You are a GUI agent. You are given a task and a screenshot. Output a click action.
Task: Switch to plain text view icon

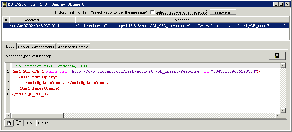(9, 123)
